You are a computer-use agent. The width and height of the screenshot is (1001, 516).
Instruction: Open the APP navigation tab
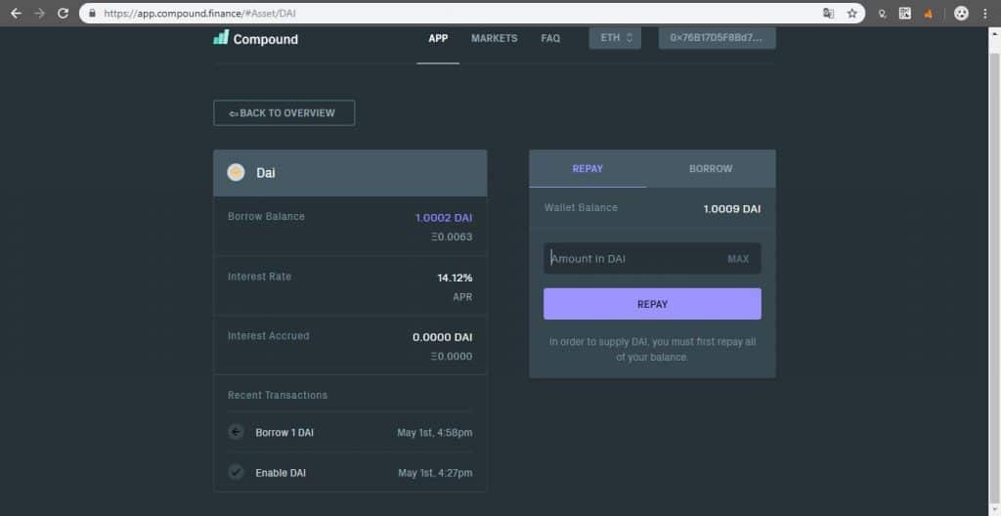438,38
